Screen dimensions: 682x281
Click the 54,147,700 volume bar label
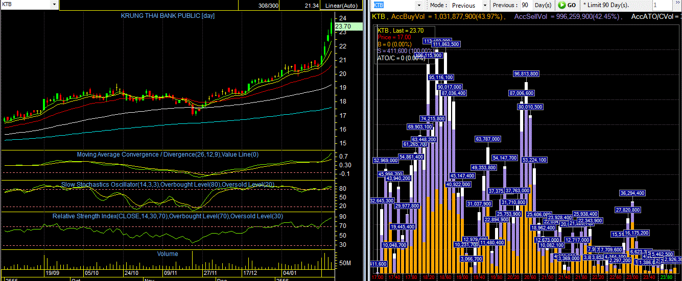505,158
